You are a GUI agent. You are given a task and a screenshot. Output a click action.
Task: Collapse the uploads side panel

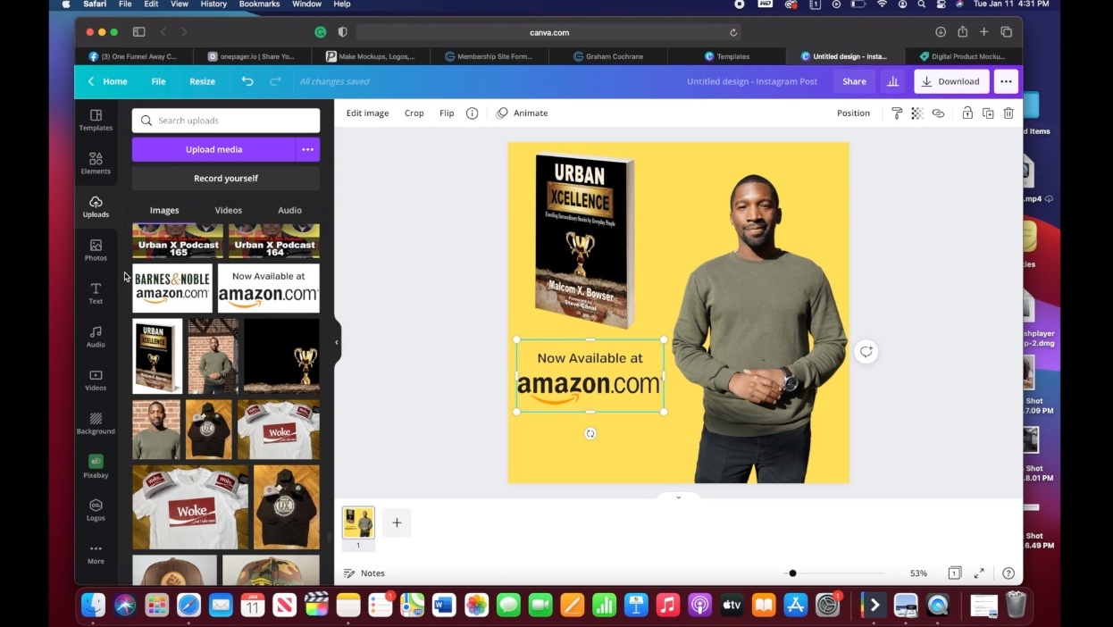(337, 342)
